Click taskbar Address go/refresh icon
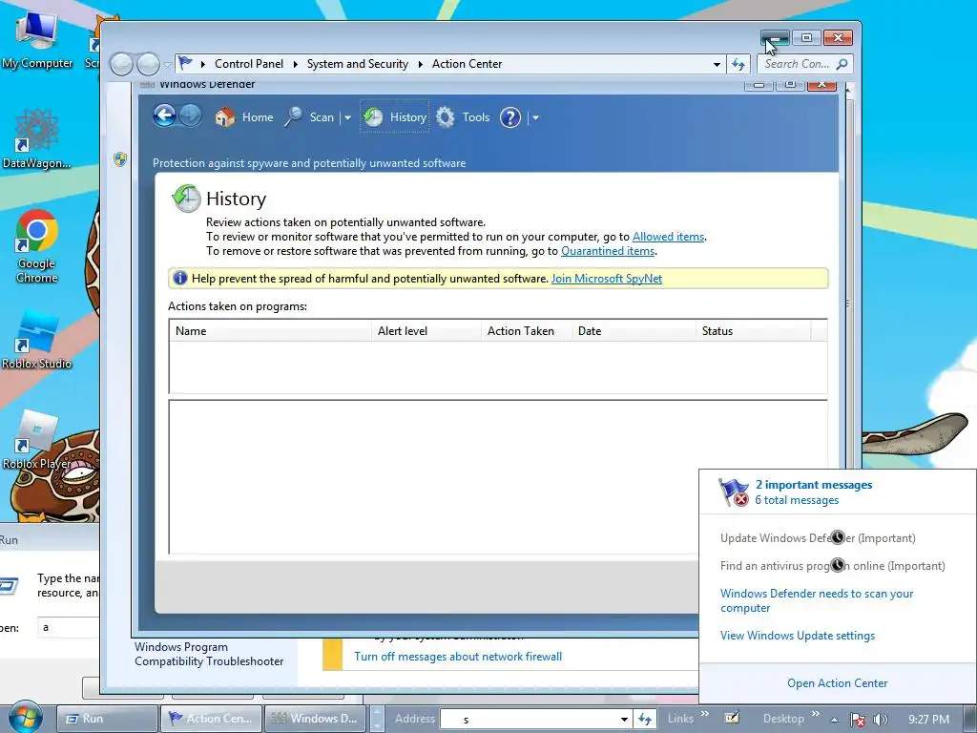 (645, 720)
